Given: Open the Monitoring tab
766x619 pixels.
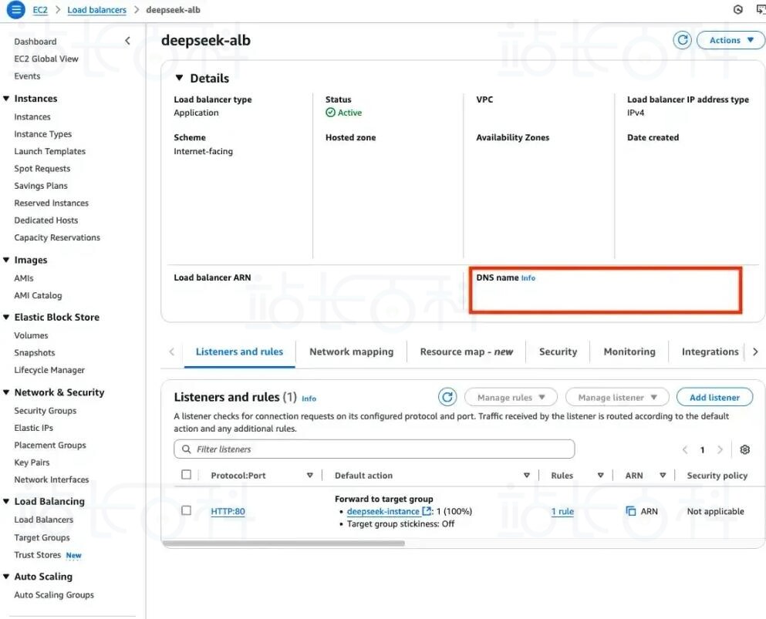Looking at the screenshot, I should point(629,352).
